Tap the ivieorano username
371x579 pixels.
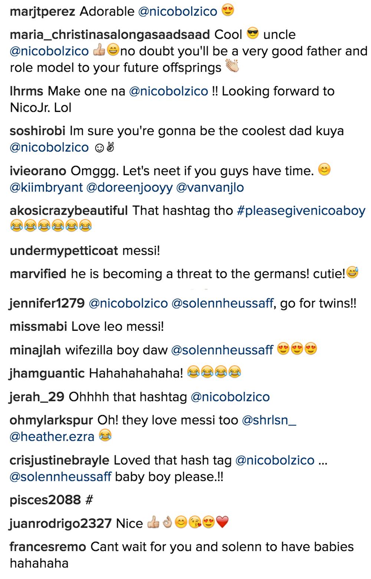click(38, 171)
